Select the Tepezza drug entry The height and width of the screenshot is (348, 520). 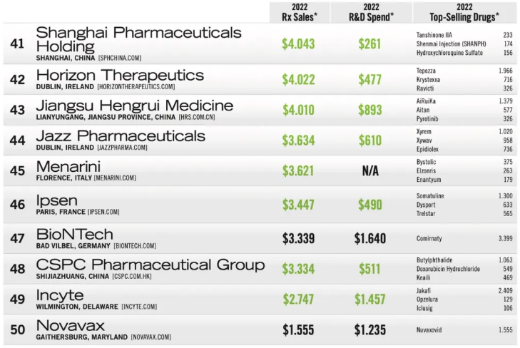(x=426, y=71)
